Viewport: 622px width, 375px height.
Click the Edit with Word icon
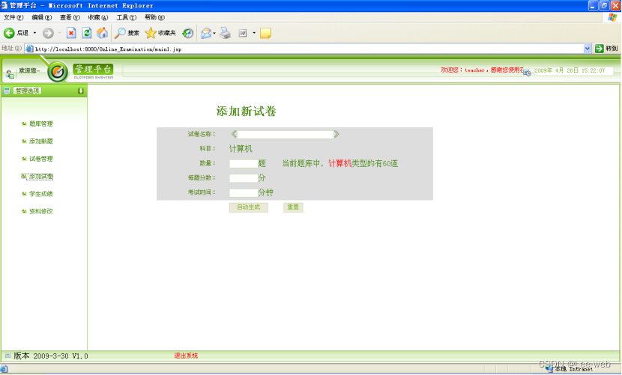(x=243, y=33)
